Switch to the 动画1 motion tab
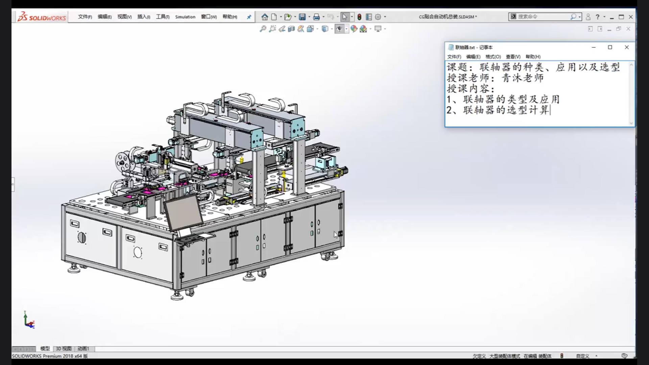 (83, 348)
